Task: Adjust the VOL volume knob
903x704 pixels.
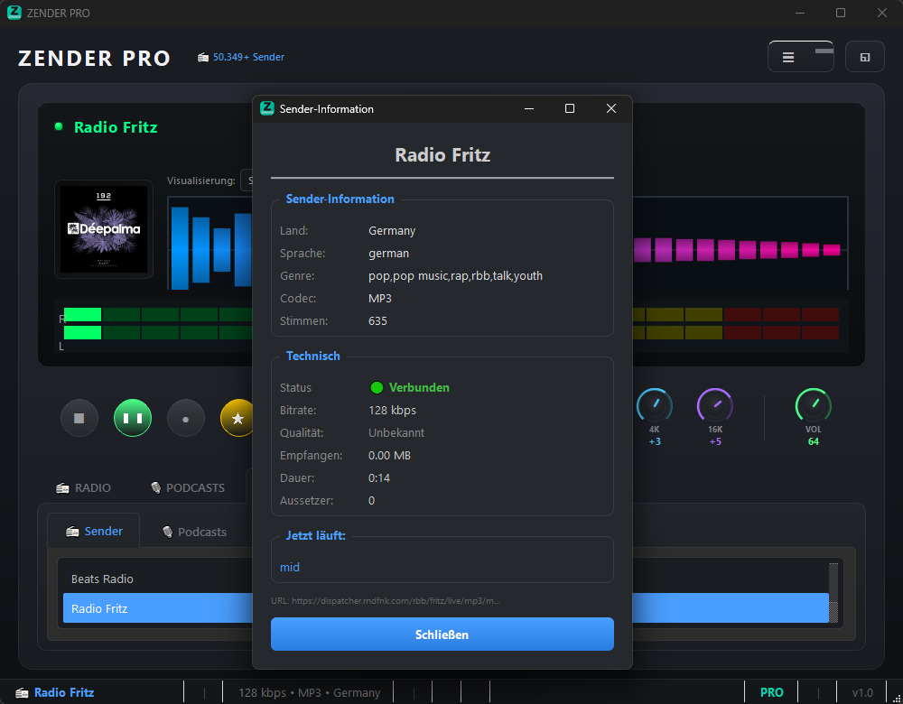Action: tap(813, 404)
